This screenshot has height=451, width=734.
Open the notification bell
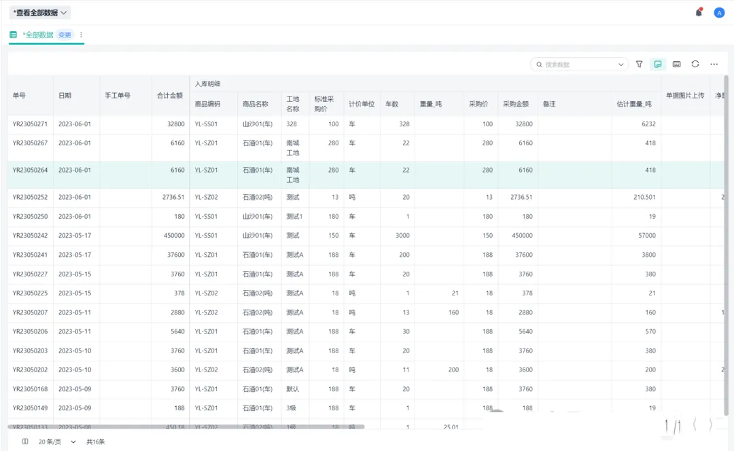tap(699, 12)
